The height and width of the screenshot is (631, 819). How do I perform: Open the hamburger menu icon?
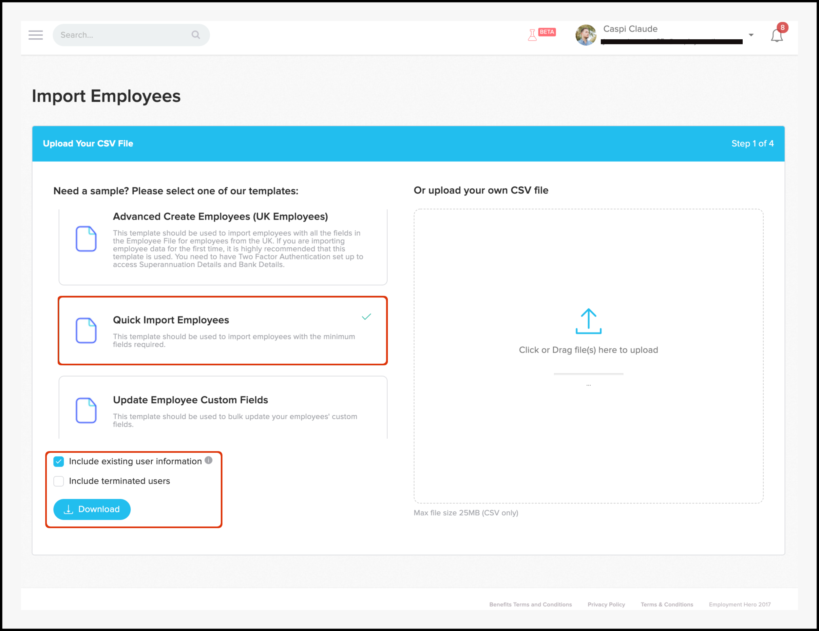tap(36, 35)
